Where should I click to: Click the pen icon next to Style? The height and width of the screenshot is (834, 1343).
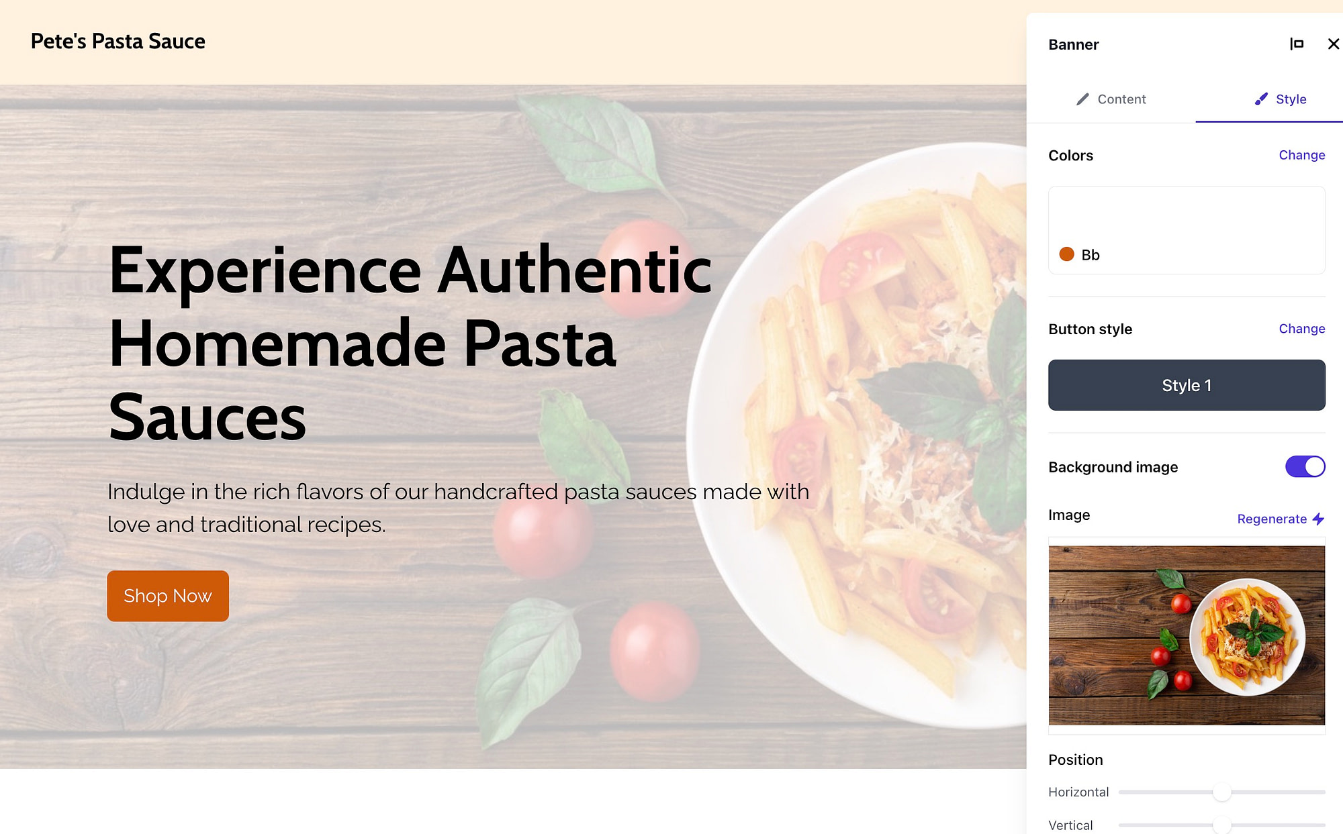(x=1261, y=99)
